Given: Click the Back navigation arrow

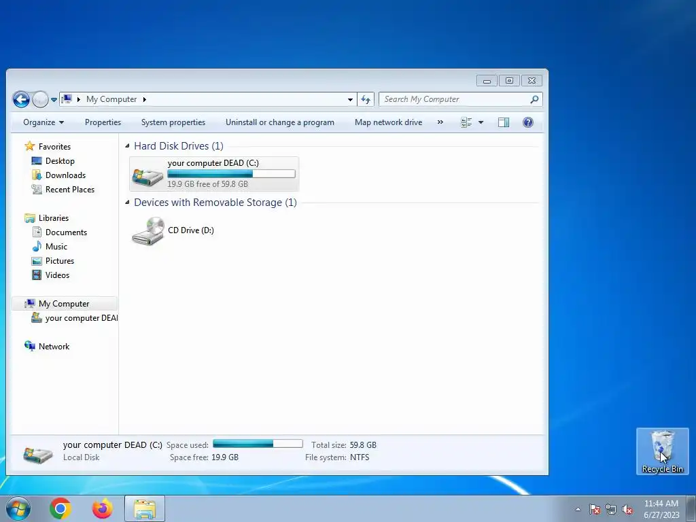Looking at the screenshot, I should 21,99.
